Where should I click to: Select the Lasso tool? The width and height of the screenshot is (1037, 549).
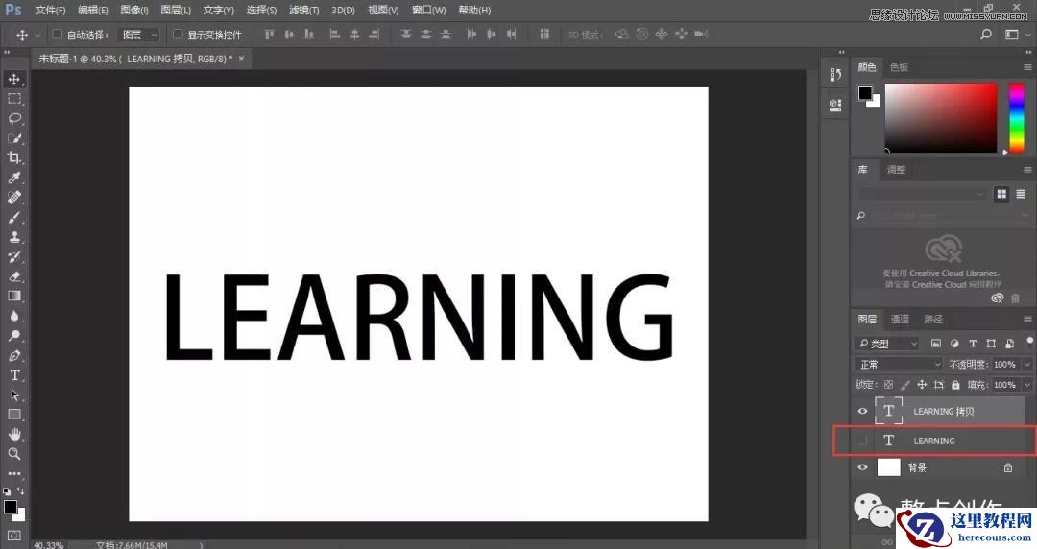pos(13,118)
